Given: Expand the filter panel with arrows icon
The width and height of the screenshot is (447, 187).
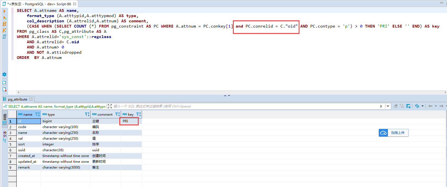Looking at the screenshot, I should (110, 106).
